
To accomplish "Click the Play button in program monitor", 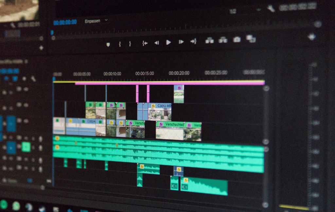I will 168,42.
